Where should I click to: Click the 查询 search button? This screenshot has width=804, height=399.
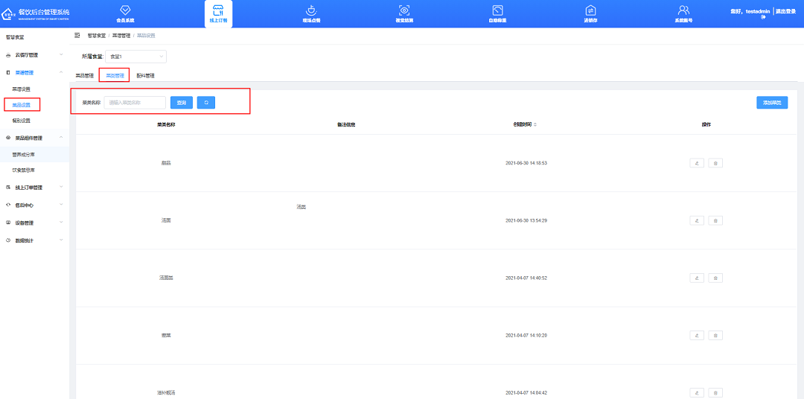pos(181,103)
